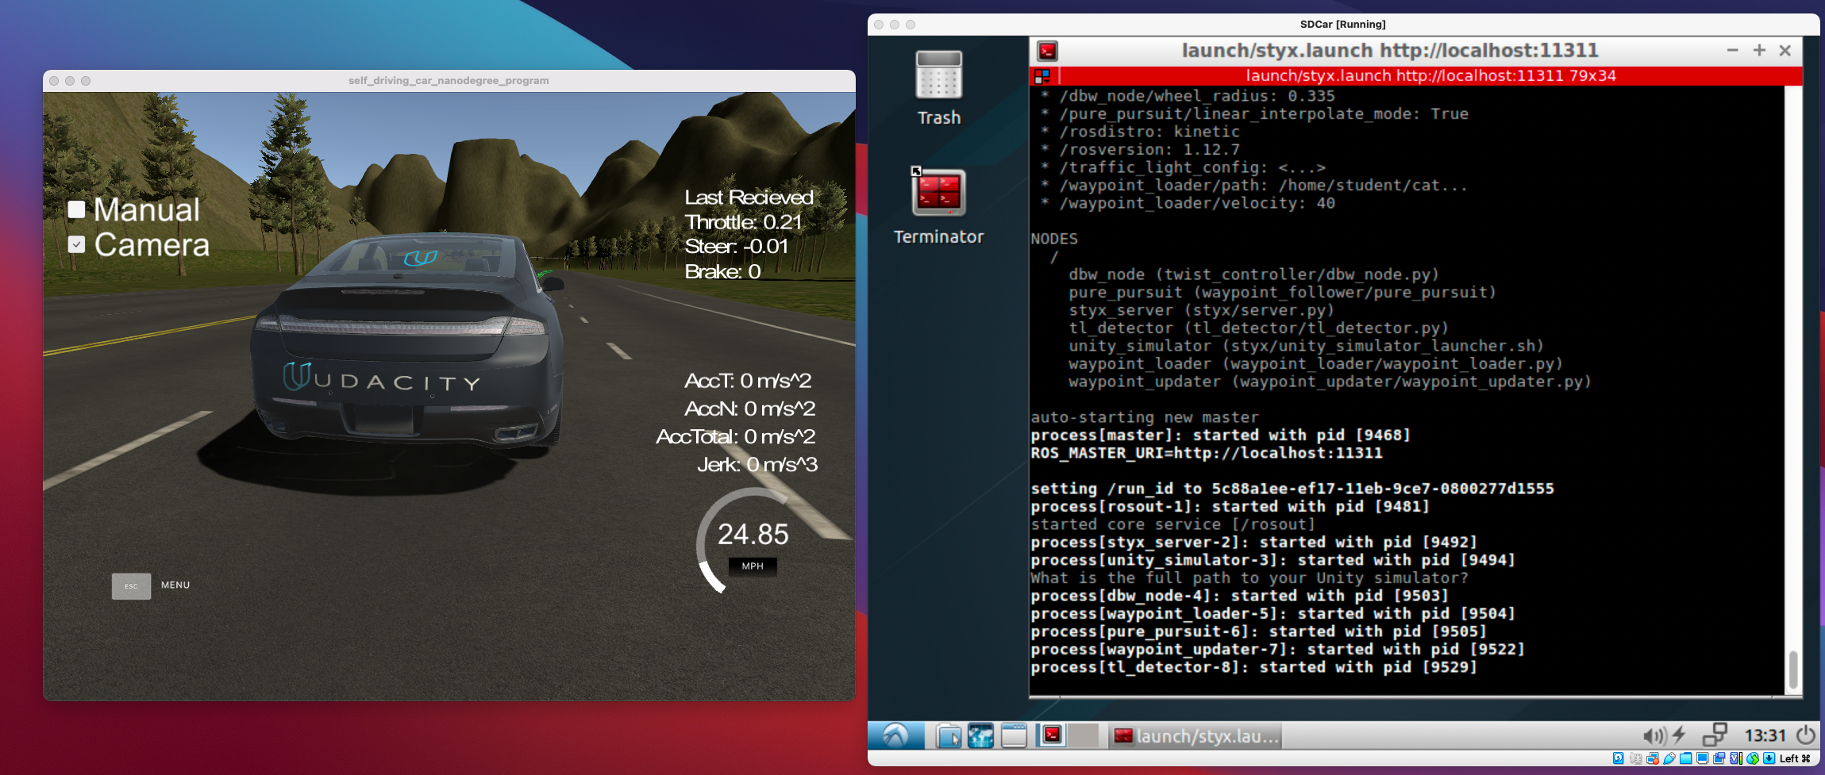Click the VirtualBox keyboard capture arrow icon
1825x775 pixels.
pos(1769,758)
